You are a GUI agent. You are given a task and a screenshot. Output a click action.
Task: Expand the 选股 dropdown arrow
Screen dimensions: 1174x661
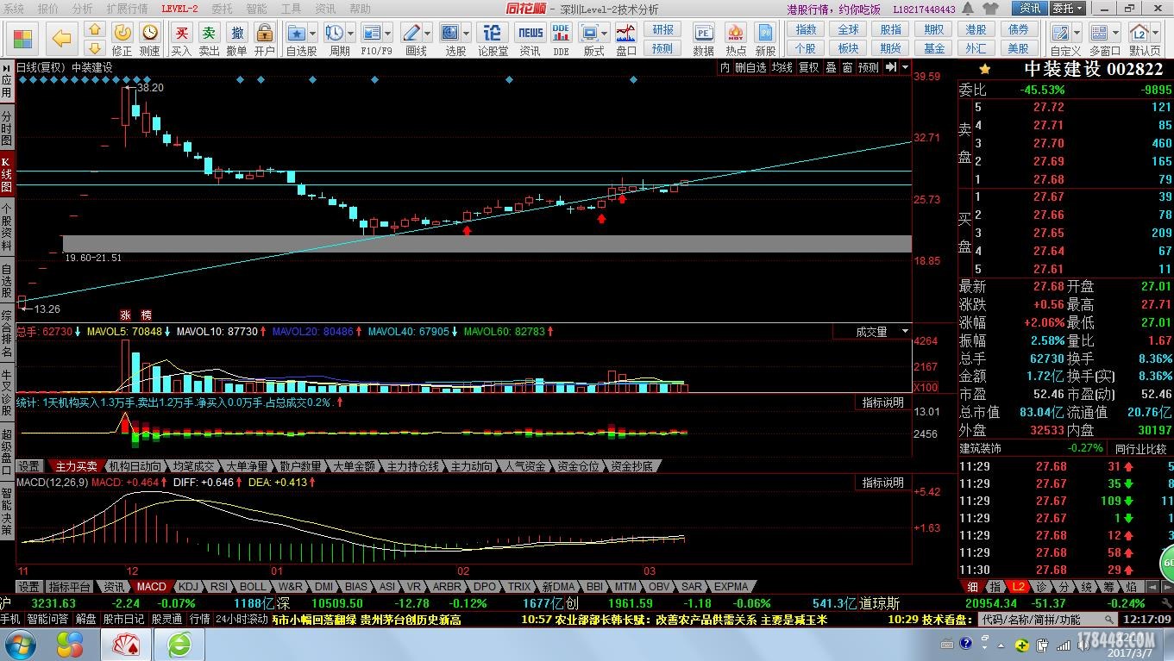tap(467, 34)
